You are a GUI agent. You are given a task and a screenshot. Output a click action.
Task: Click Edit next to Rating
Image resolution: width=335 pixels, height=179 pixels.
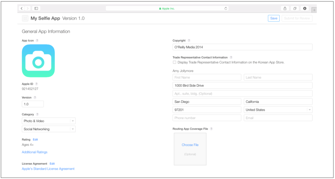click(x=35, y=140)
